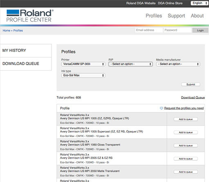
Task: Click Request the profiles you need link
Action: point(184,108)
